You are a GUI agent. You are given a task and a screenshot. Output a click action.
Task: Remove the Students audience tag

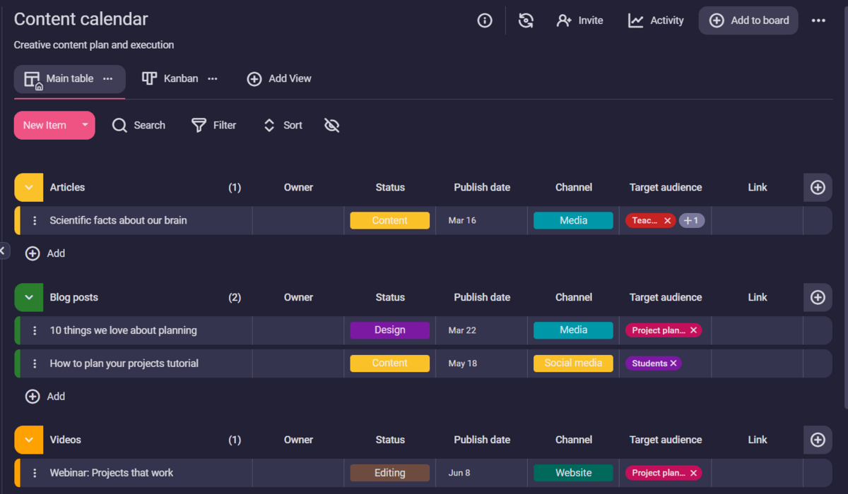673,363
